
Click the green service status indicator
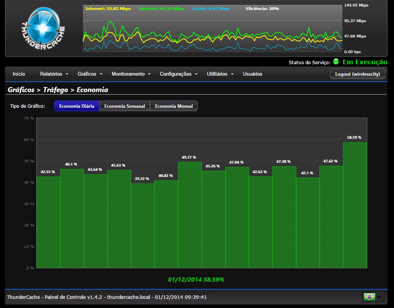[336, 62]
